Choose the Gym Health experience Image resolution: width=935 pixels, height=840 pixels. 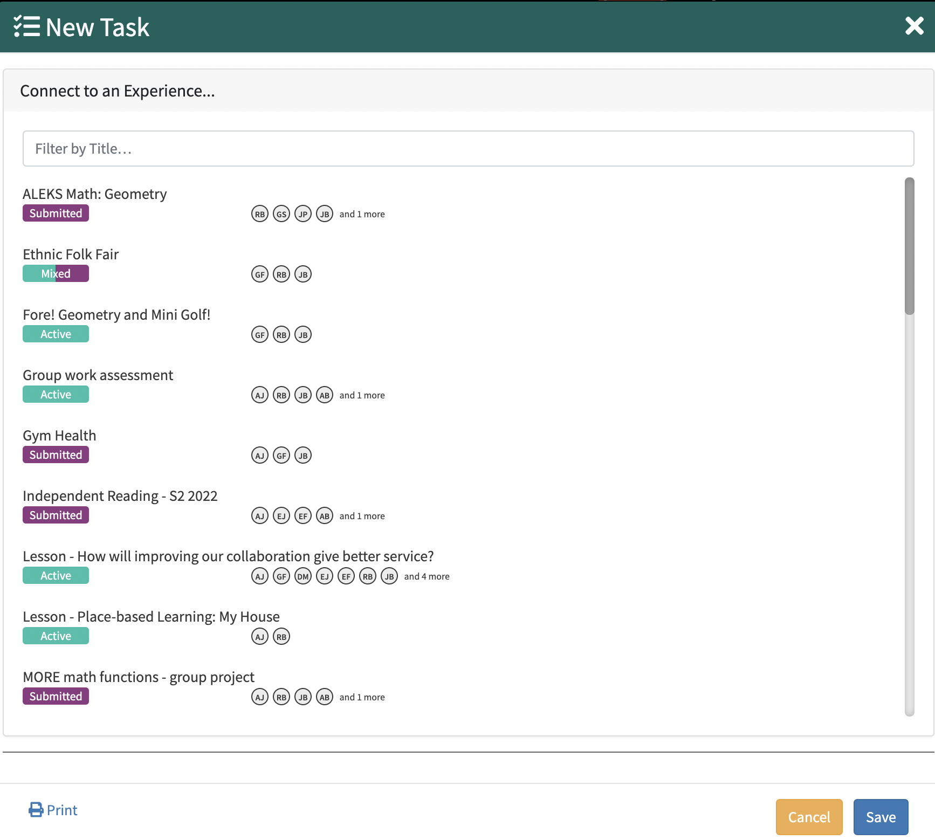click(59, 436)
